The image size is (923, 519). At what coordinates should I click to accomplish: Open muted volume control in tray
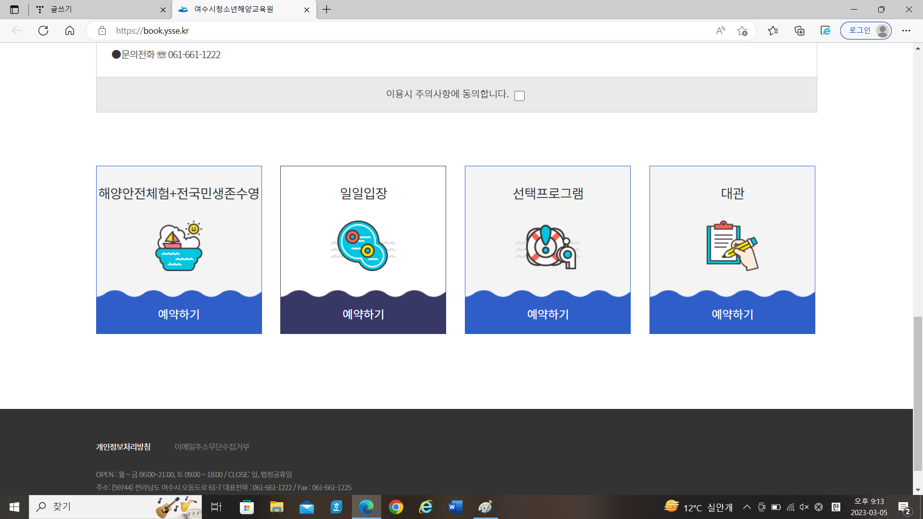(804, 507)
